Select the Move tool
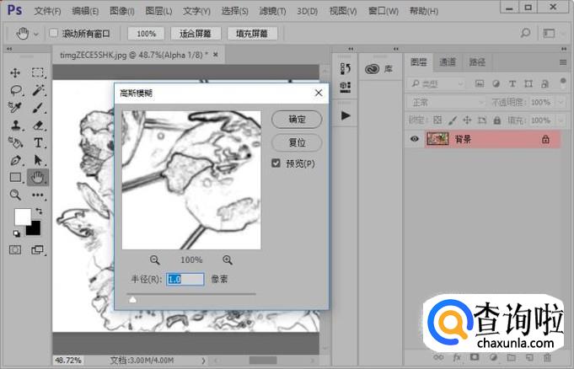Image resolution: width=574 pixels, height=369 pixels. click(x=15, y=73)
